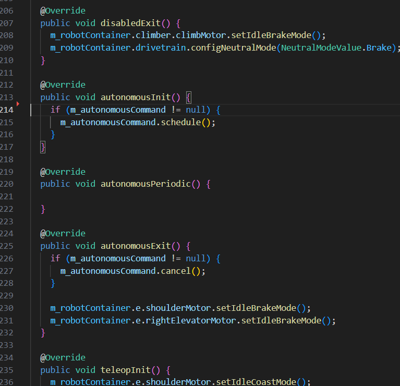Click the highlighted opening brace on line 213

(x=188, y=98)
